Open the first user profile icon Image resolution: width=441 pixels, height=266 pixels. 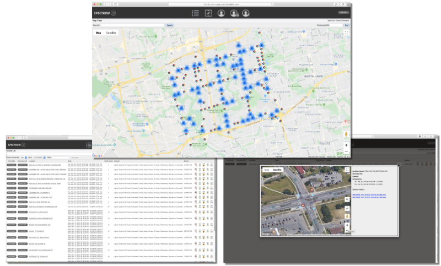pos(221,13)
